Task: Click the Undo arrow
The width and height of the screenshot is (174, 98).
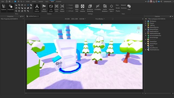Action: 21,1
